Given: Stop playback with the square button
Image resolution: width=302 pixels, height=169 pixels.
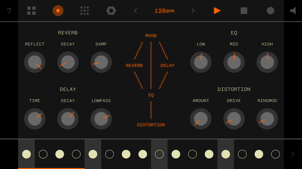Looking at the screenshot, I should click(244, 10).
